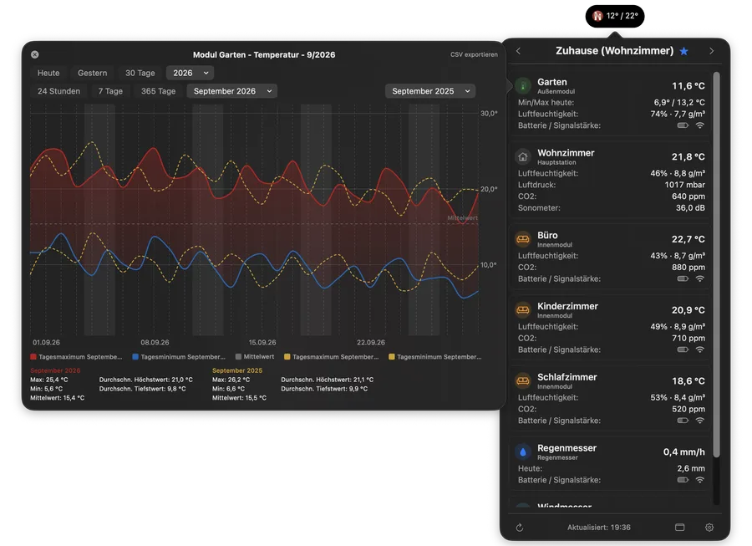Viewport: 752px width, 546px height.
Task: Select the 365 Tage range
Action: click(x=158, y=91)
